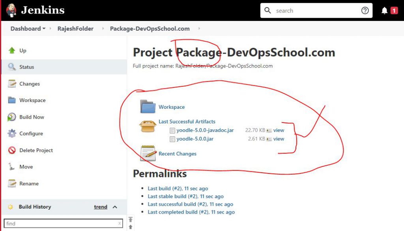Click the Workspace folder icon in main panel
The width and height of the screenshot is (404, 231).
(148, 107)
